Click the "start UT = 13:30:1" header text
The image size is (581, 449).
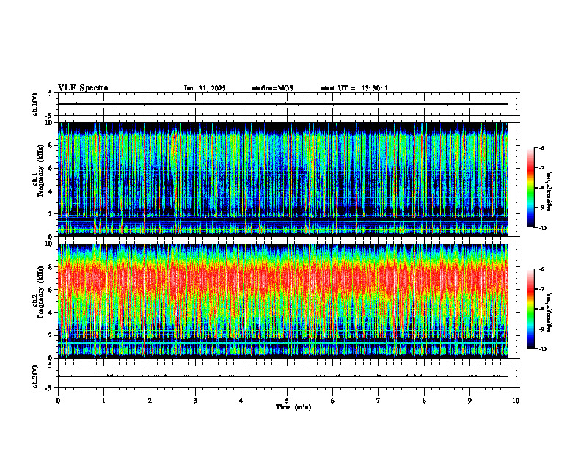click(x=354, y=88)
